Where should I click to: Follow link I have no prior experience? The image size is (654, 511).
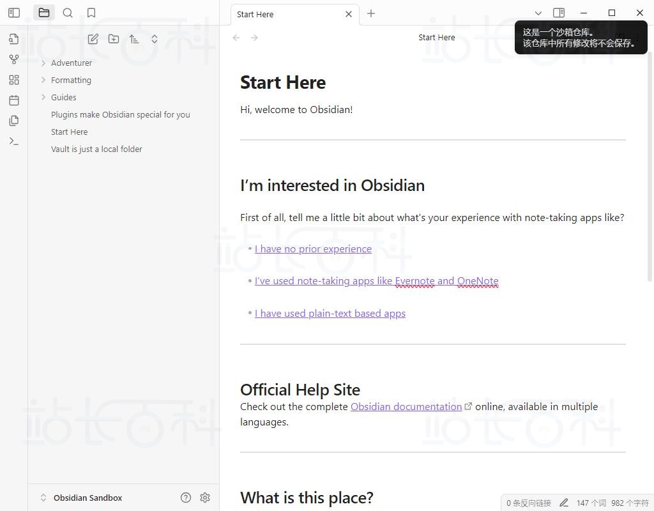(313, 249)
